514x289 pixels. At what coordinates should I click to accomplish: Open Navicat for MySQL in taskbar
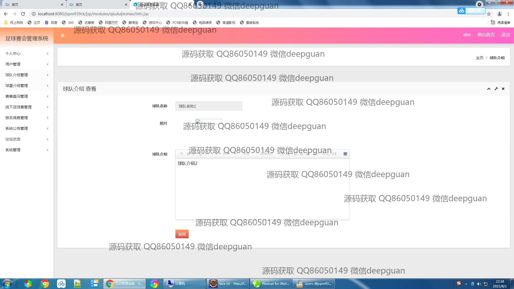(x=271, y=284)
